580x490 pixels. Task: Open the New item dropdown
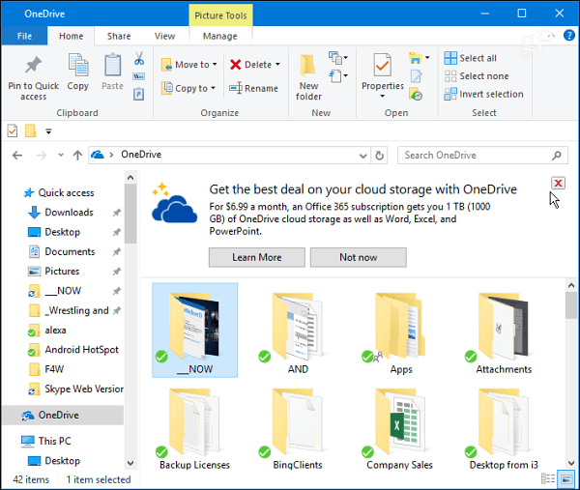coord(338,58)
